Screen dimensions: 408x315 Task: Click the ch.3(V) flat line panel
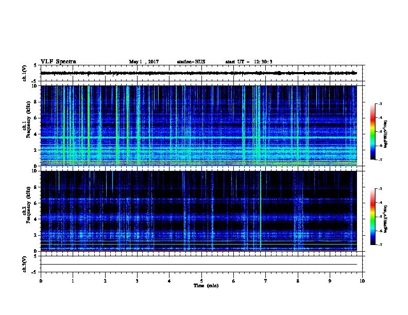click(x=201, y=264)
